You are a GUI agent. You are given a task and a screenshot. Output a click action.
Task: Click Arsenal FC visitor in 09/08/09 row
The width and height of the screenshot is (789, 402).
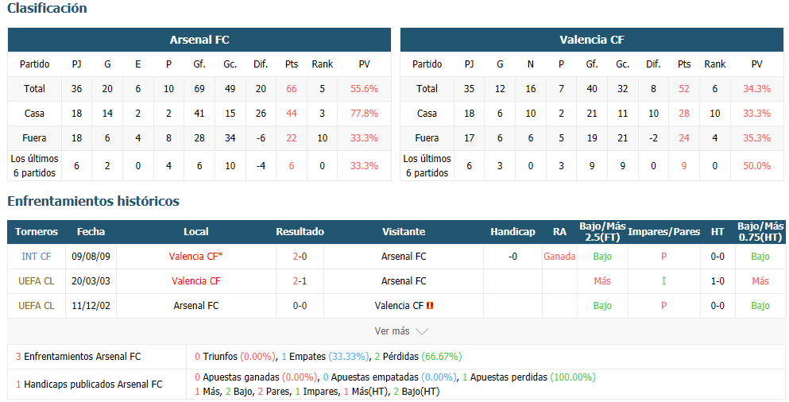pos(404,257)
